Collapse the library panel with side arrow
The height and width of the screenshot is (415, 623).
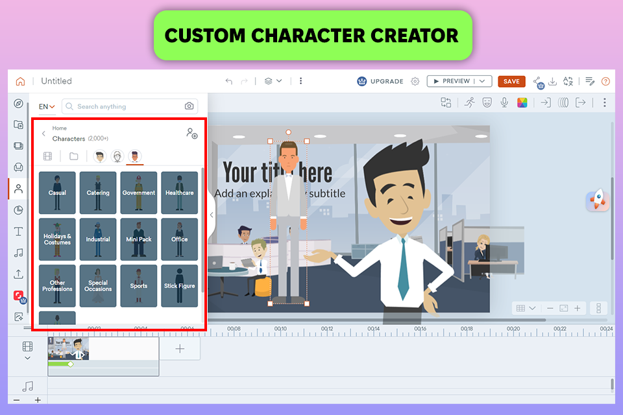[x=212, y=215]
